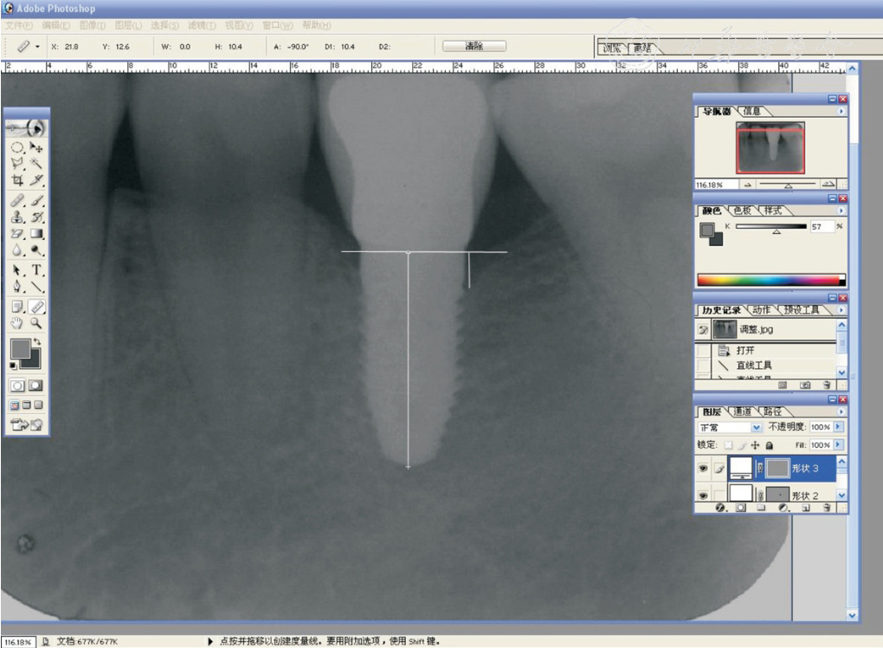Delete layer with Layers panel trash icon

(x=828, y=508)
